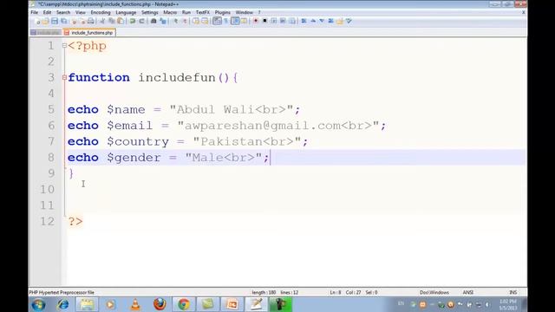Open Firefox from the taskbar
Screen dimensions: 555x312
pos(160,304)
